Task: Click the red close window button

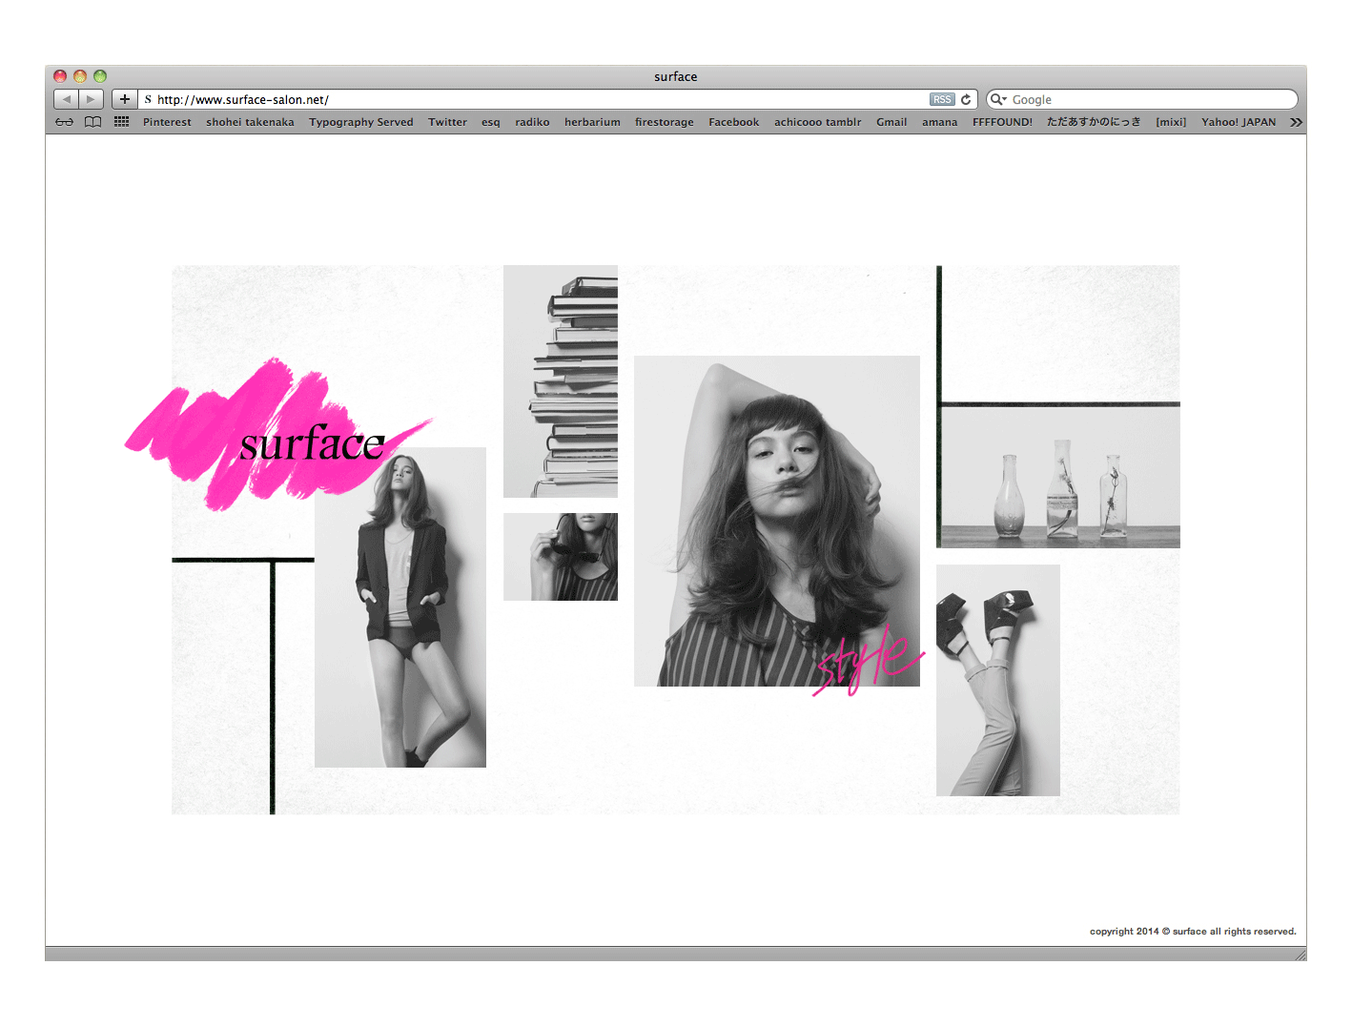Action: click(60, 76)
